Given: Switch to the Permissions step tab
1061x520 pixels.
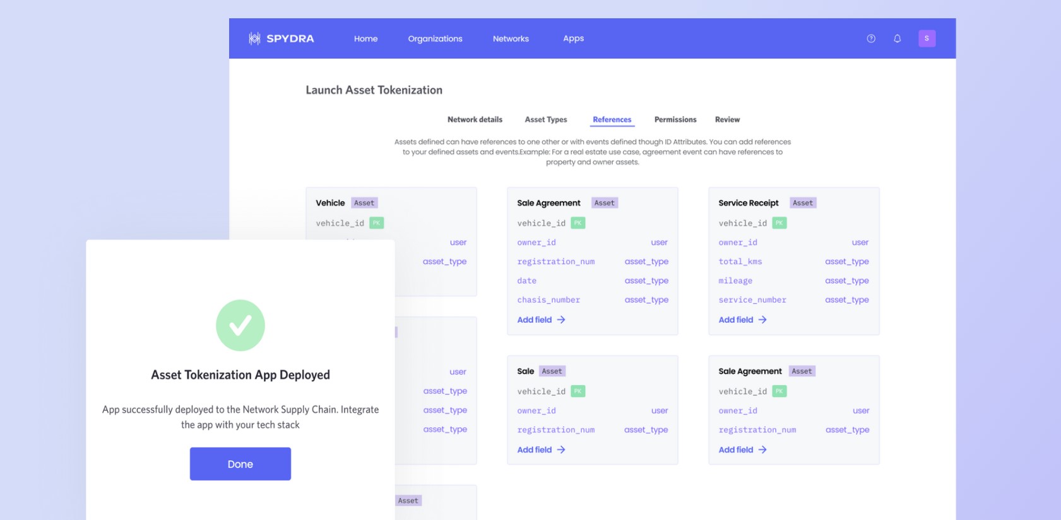Looking at the screenshot, I should point(675,120).
